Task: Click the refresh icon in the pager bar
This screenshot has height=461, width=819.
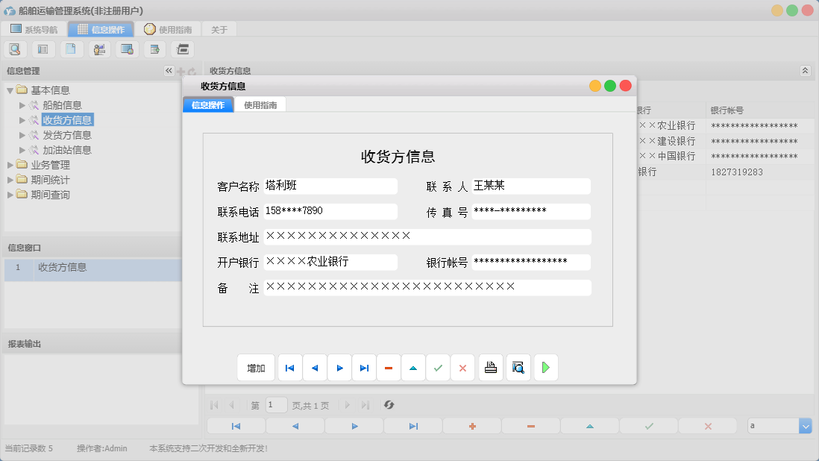Action: click(388, 405)
